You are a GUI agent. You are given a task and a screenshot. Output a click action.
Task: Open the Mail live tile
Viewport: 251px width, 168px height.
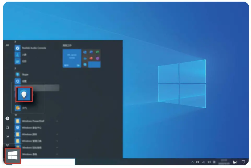coord(72,58)
